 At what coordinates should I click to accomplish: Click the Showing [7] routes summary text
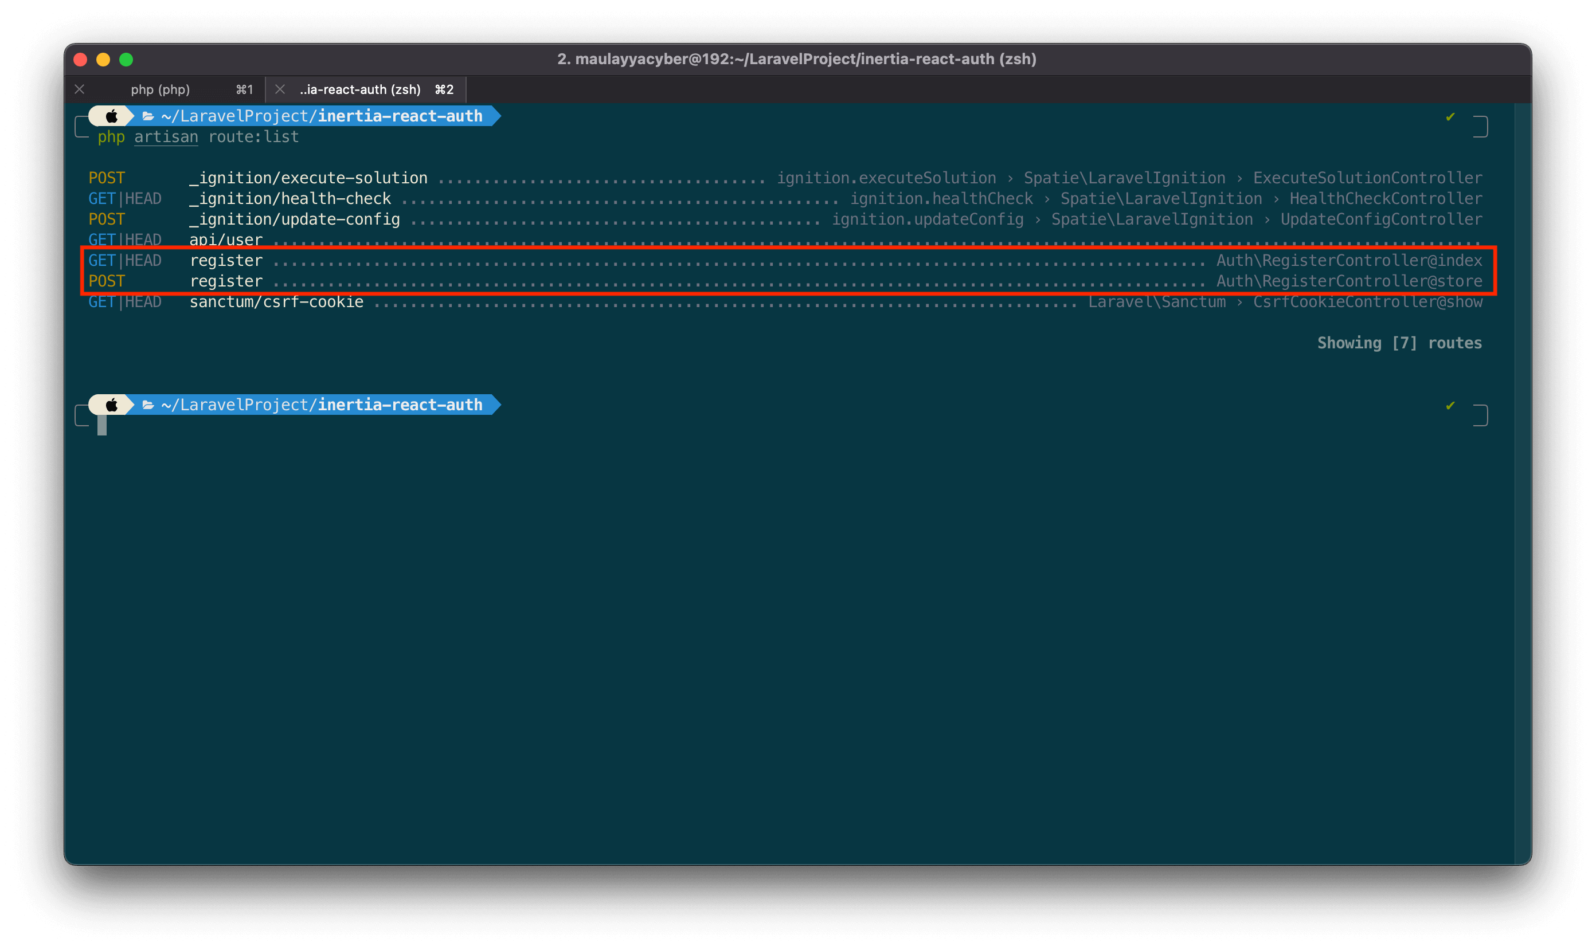tap(1399, 343)
